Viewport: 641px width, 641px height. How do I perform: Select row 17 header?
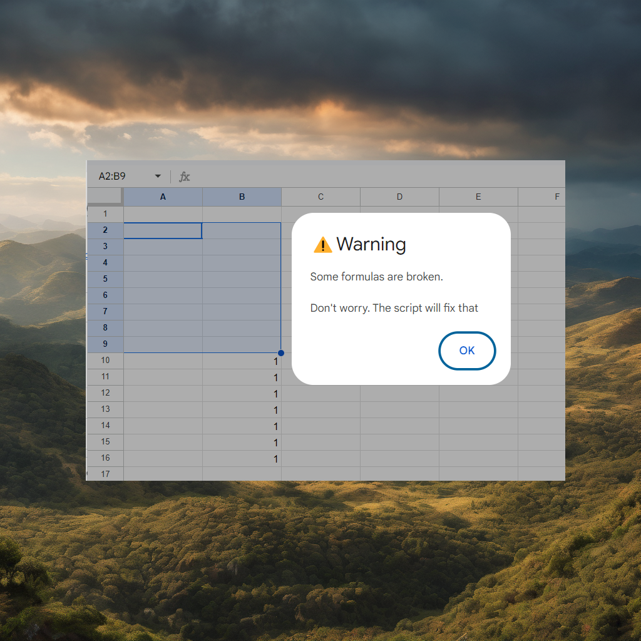[105, 474]
